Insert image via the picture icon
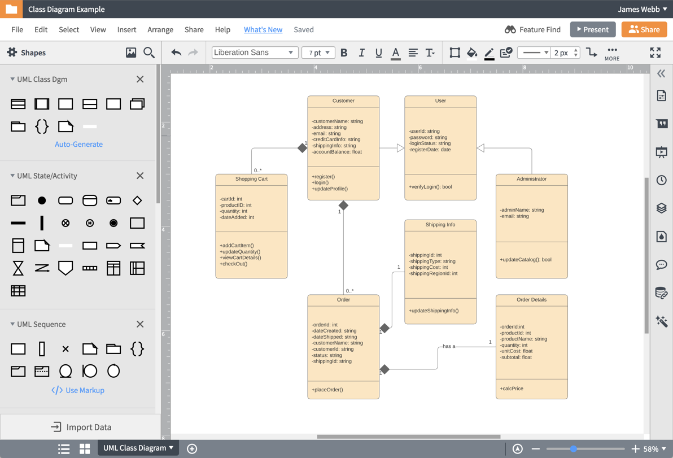This screenshot has width=673, height=458. [x=131, y=53]
